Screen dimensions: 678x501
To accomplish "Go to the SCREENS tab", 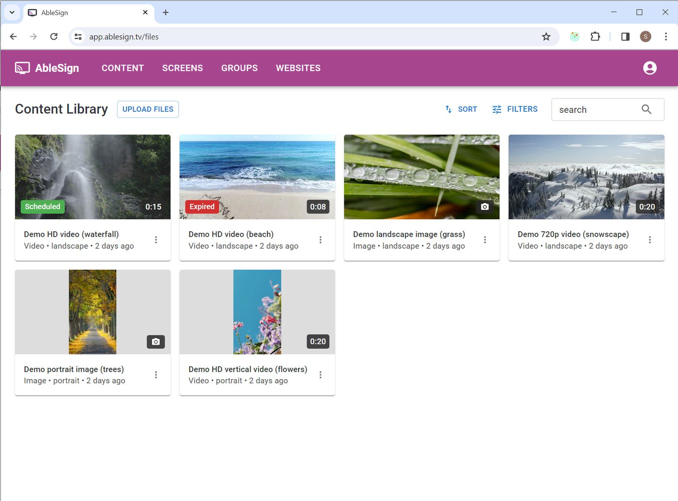I will (x=182, y=68).
